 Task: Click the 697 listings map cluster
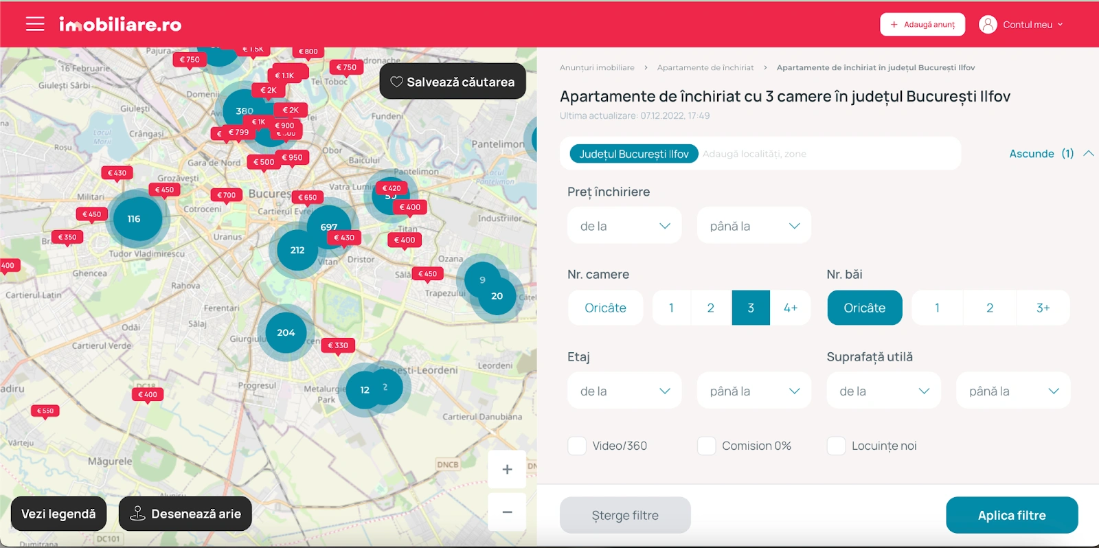coord(328,225)
